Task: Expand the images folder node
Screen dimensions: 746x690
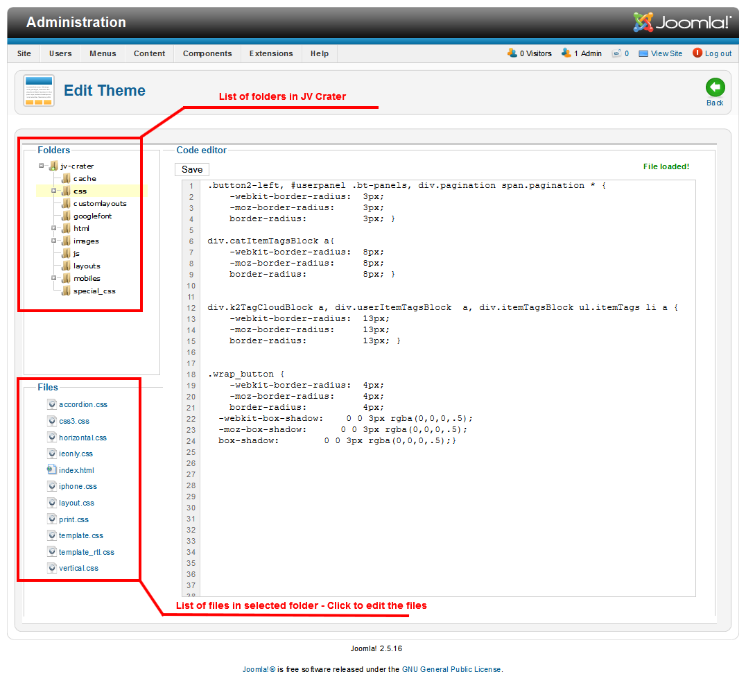Action: 54,241
